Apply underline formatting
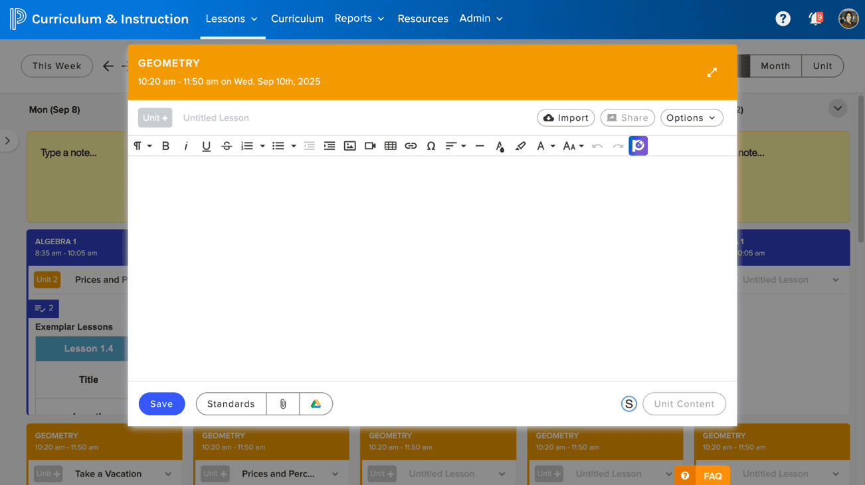 pos(206,146)
